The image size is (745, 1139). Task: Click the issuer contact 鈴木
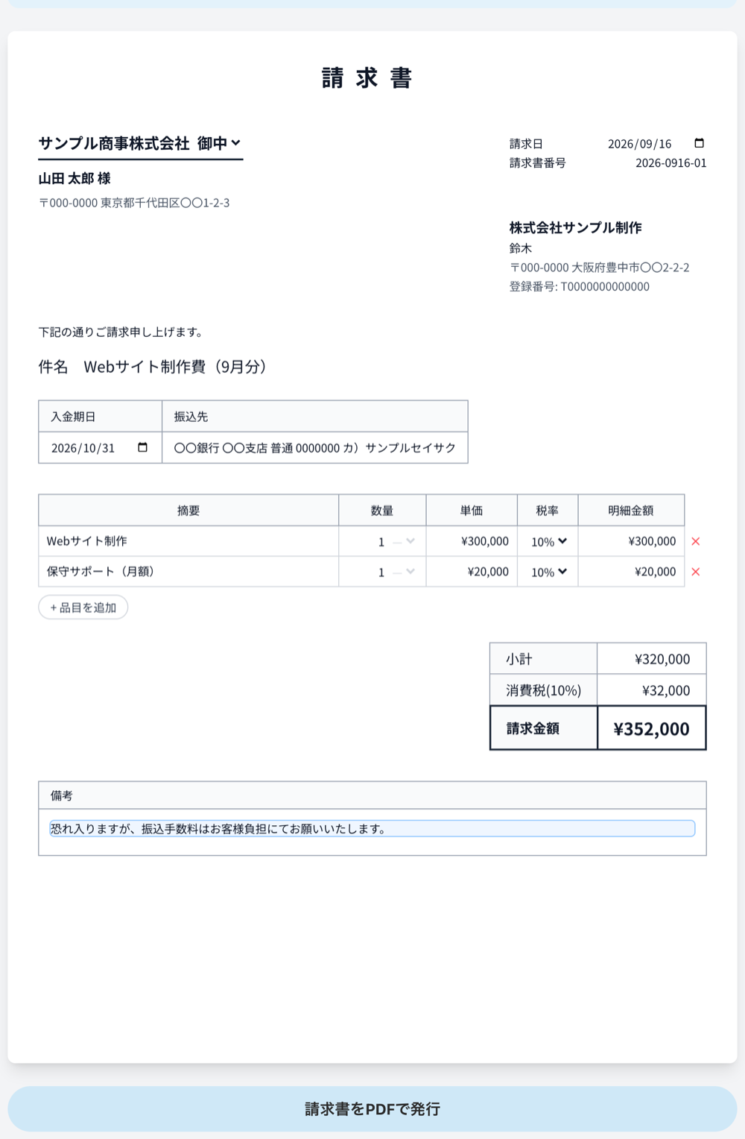click(521, 248)
